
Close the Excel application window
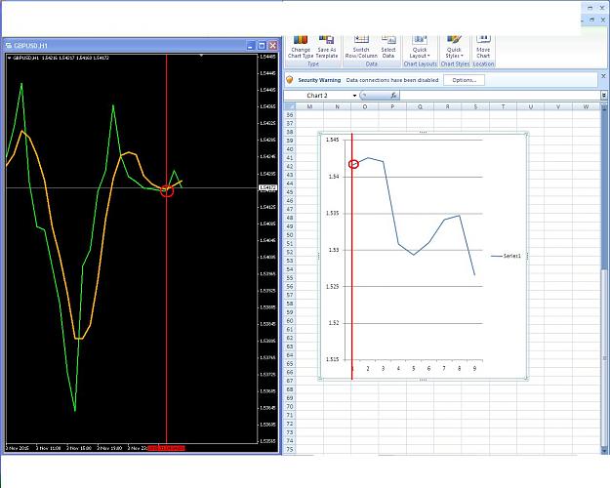[x=602, y=8]
